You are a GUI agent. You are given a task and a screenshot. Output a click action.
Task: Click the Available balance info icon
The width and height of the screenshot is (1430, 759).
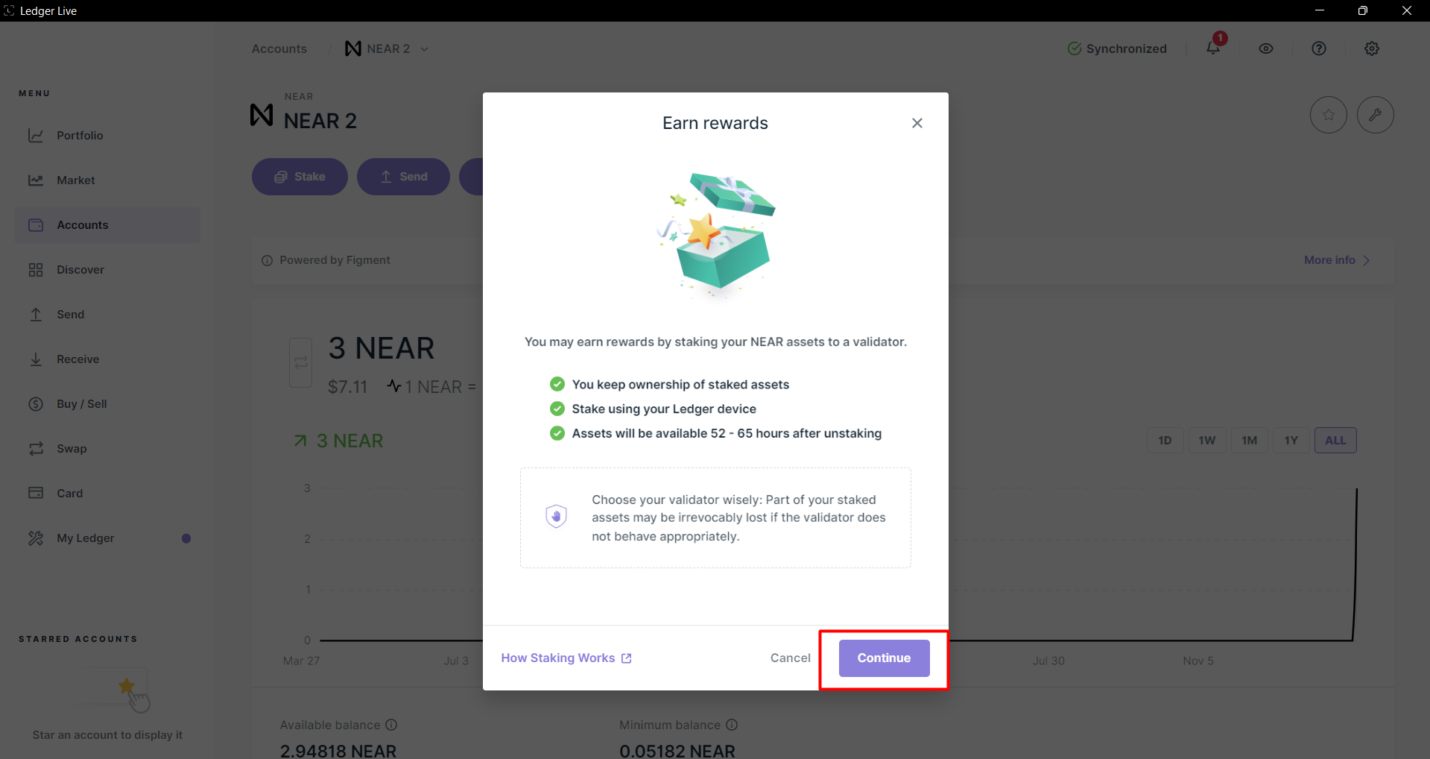click(x=392, y=725)
